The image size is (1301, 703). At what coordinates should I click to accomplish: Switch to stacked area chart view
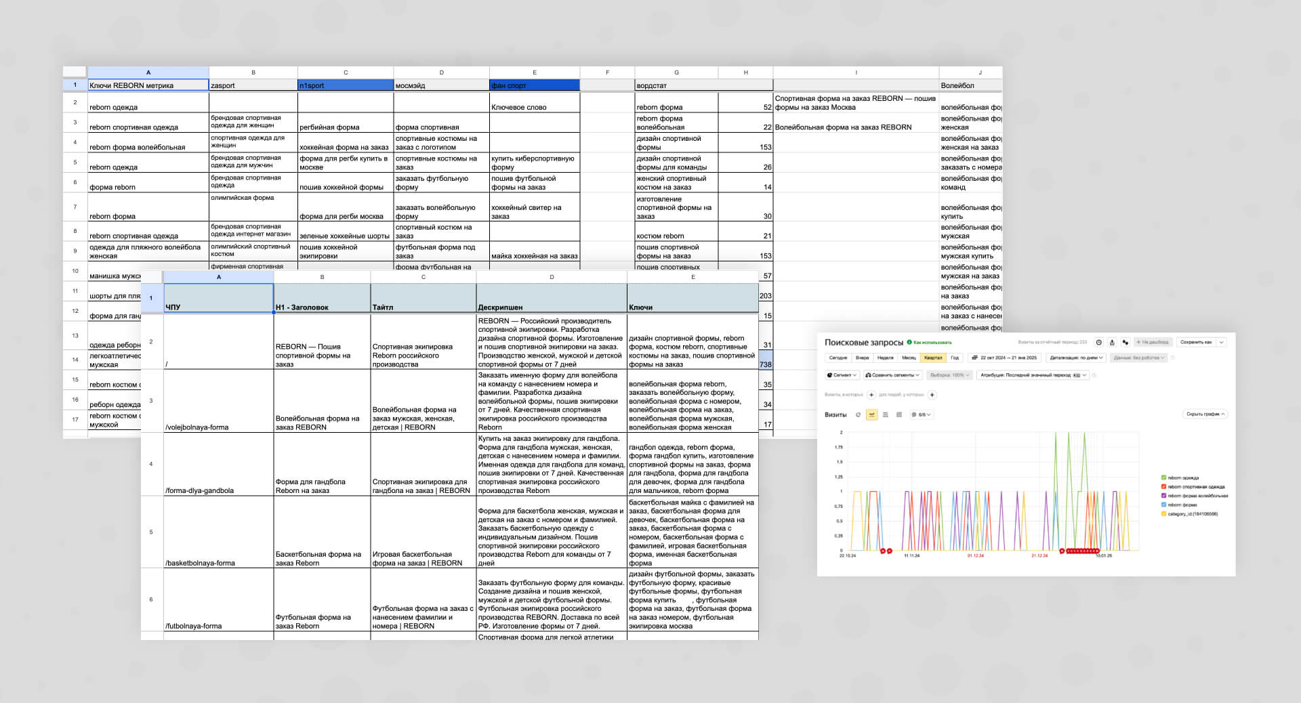point(886,414)
